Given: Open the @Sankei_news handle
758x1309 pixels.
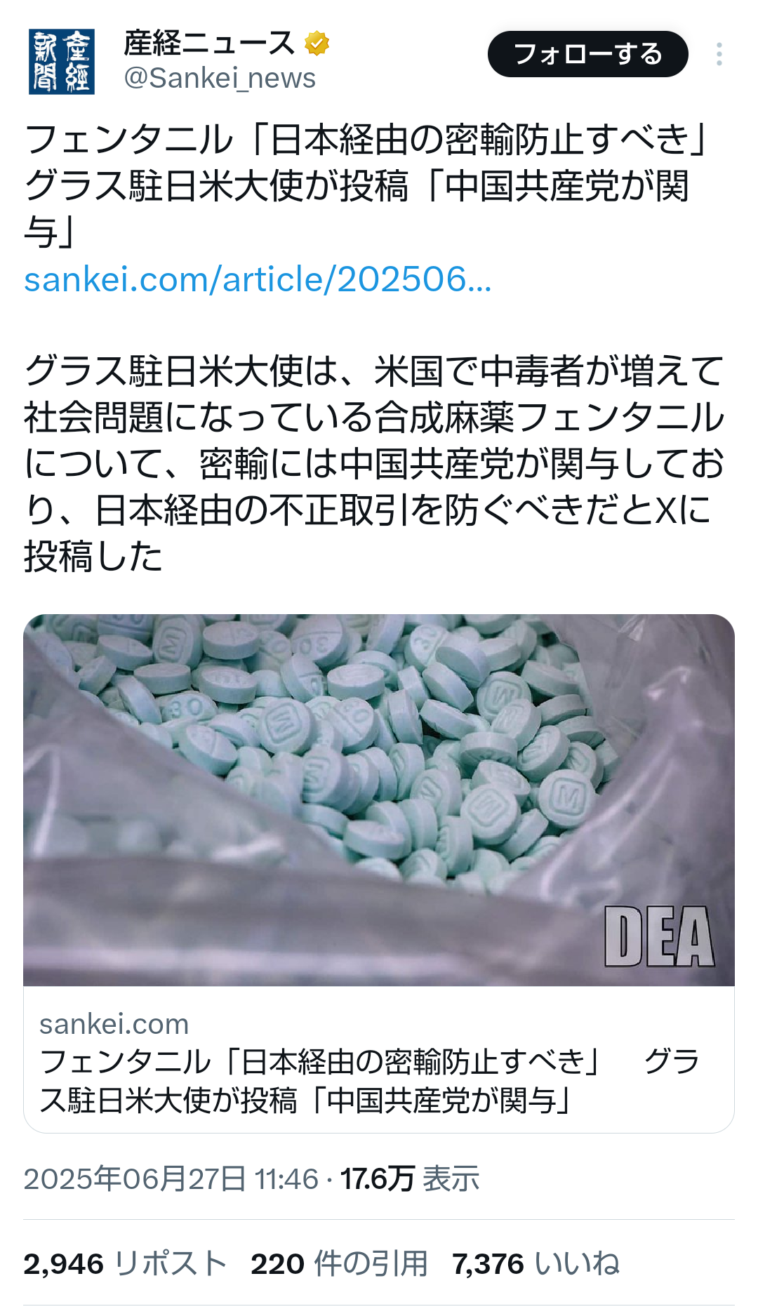Looking at the screenshot, I should (220, 79).
